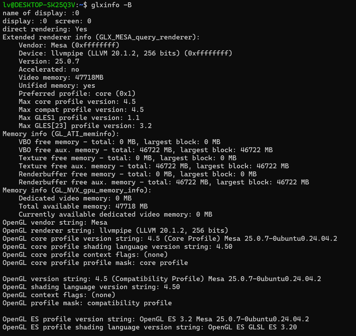Screen dimensions: 356x336
Task: Click the 'Accelerated: no' line
Action: (x=49, y=69)
